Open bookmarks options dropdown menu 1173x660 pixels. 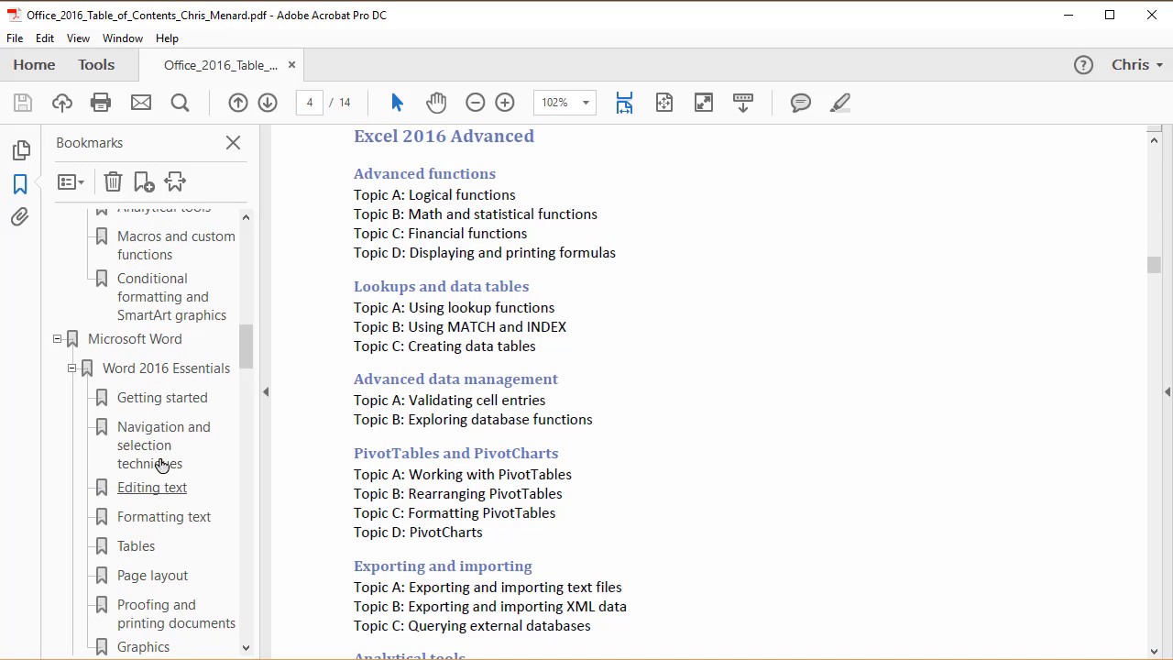coord(71,182)
